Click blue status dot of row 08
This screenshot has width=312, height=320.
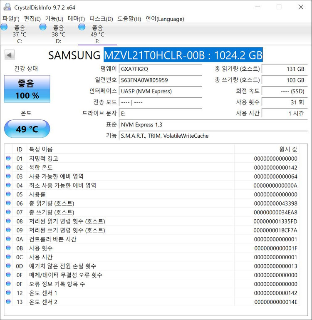tap(8, 221)
